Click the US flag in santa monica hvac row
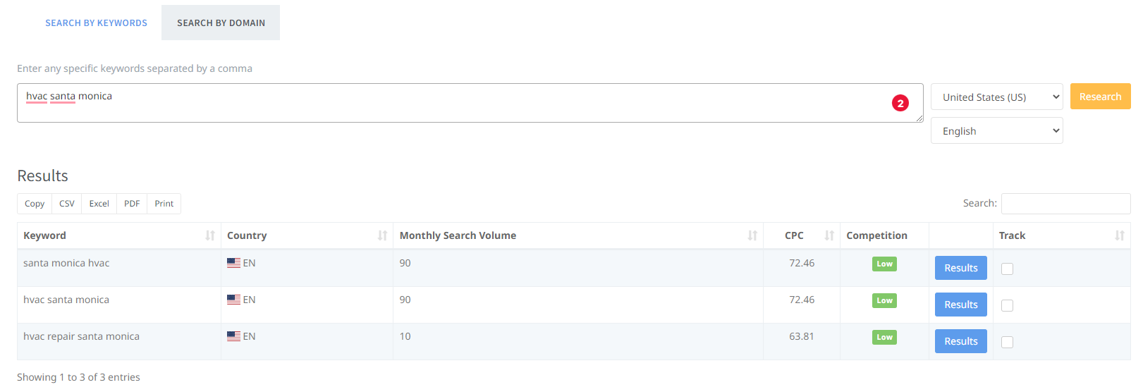 [233, 263]
